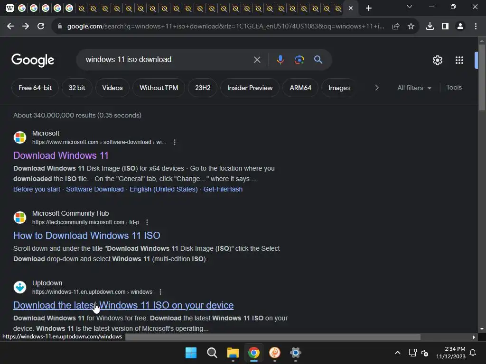Open the Chrome downloads tray icon
The width and height of the screenshot is (486, 364).
(430, 27)
